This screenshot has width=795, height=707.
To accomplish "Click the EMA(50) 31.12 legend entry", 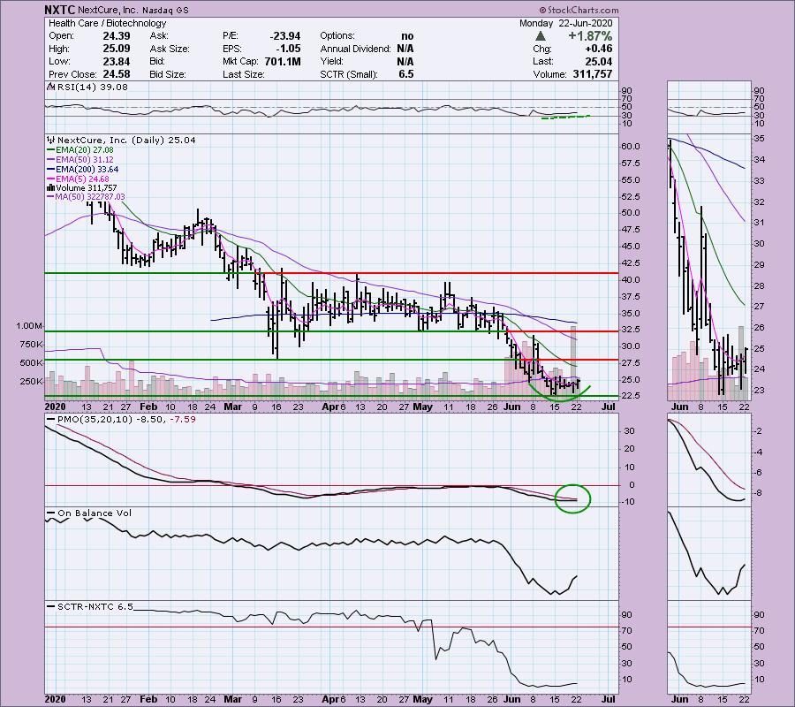I will [85, 160].
